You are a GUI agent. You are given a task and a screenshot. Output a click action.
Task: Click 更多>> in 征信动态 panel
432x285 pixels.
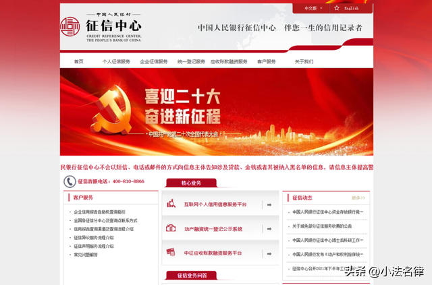[358, 198]
